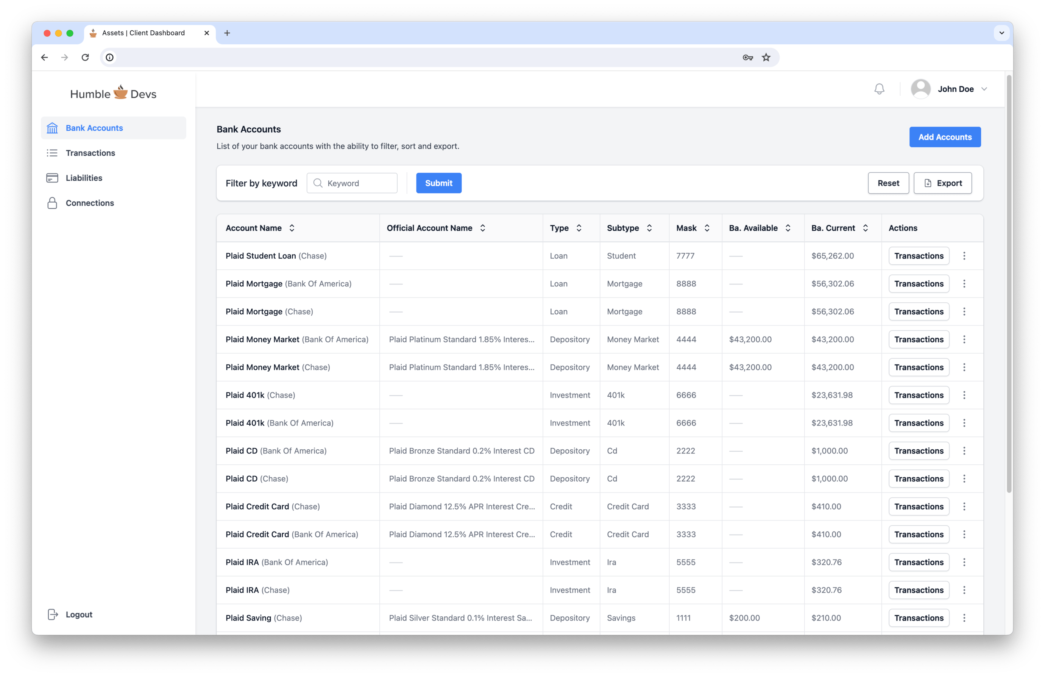Screen dimensions: 1045x677
Task: Expand John Doe user menu chevron
Action: pyautogui.click(x=984, y=89)
